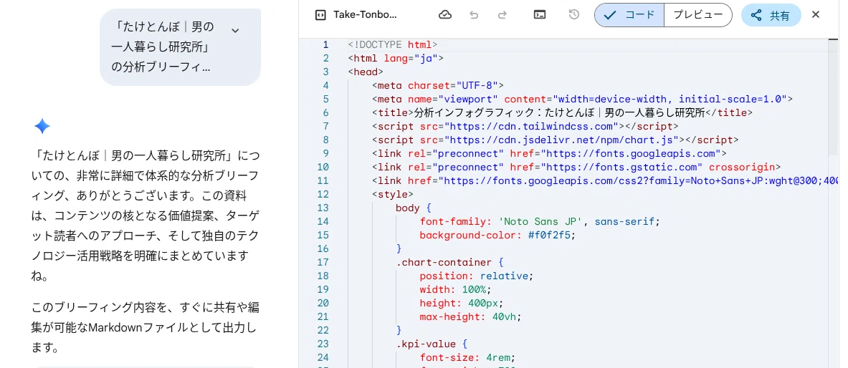Click the opening <head> tag line
Viewport: 848px width, 368px height.
(x=366, y=72)
